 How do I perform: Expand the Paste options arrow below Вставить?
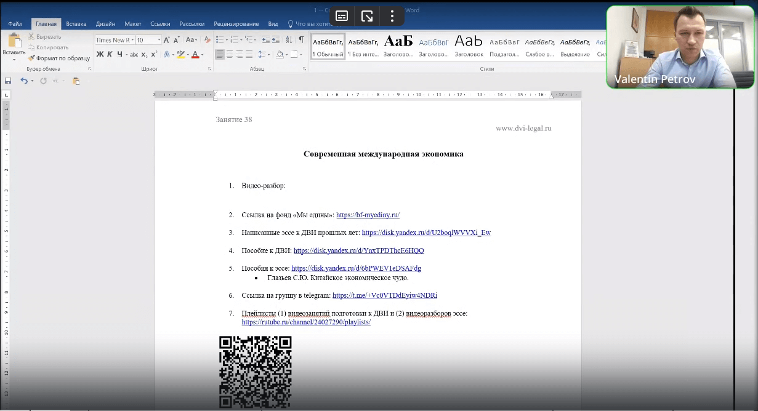14,59
